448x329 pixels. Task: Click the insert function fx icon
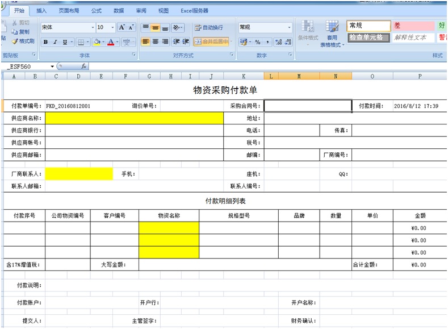[84, 66]
